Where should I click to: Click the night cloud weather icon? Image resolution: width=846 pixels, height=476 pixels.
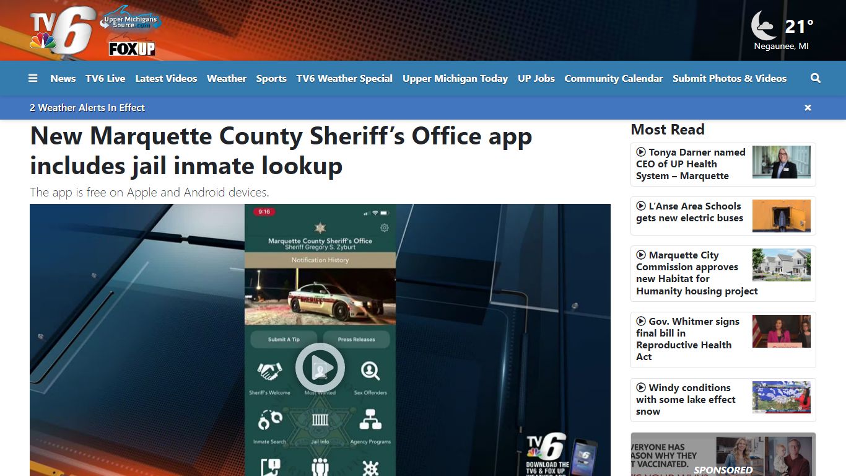tap(764, 25)
